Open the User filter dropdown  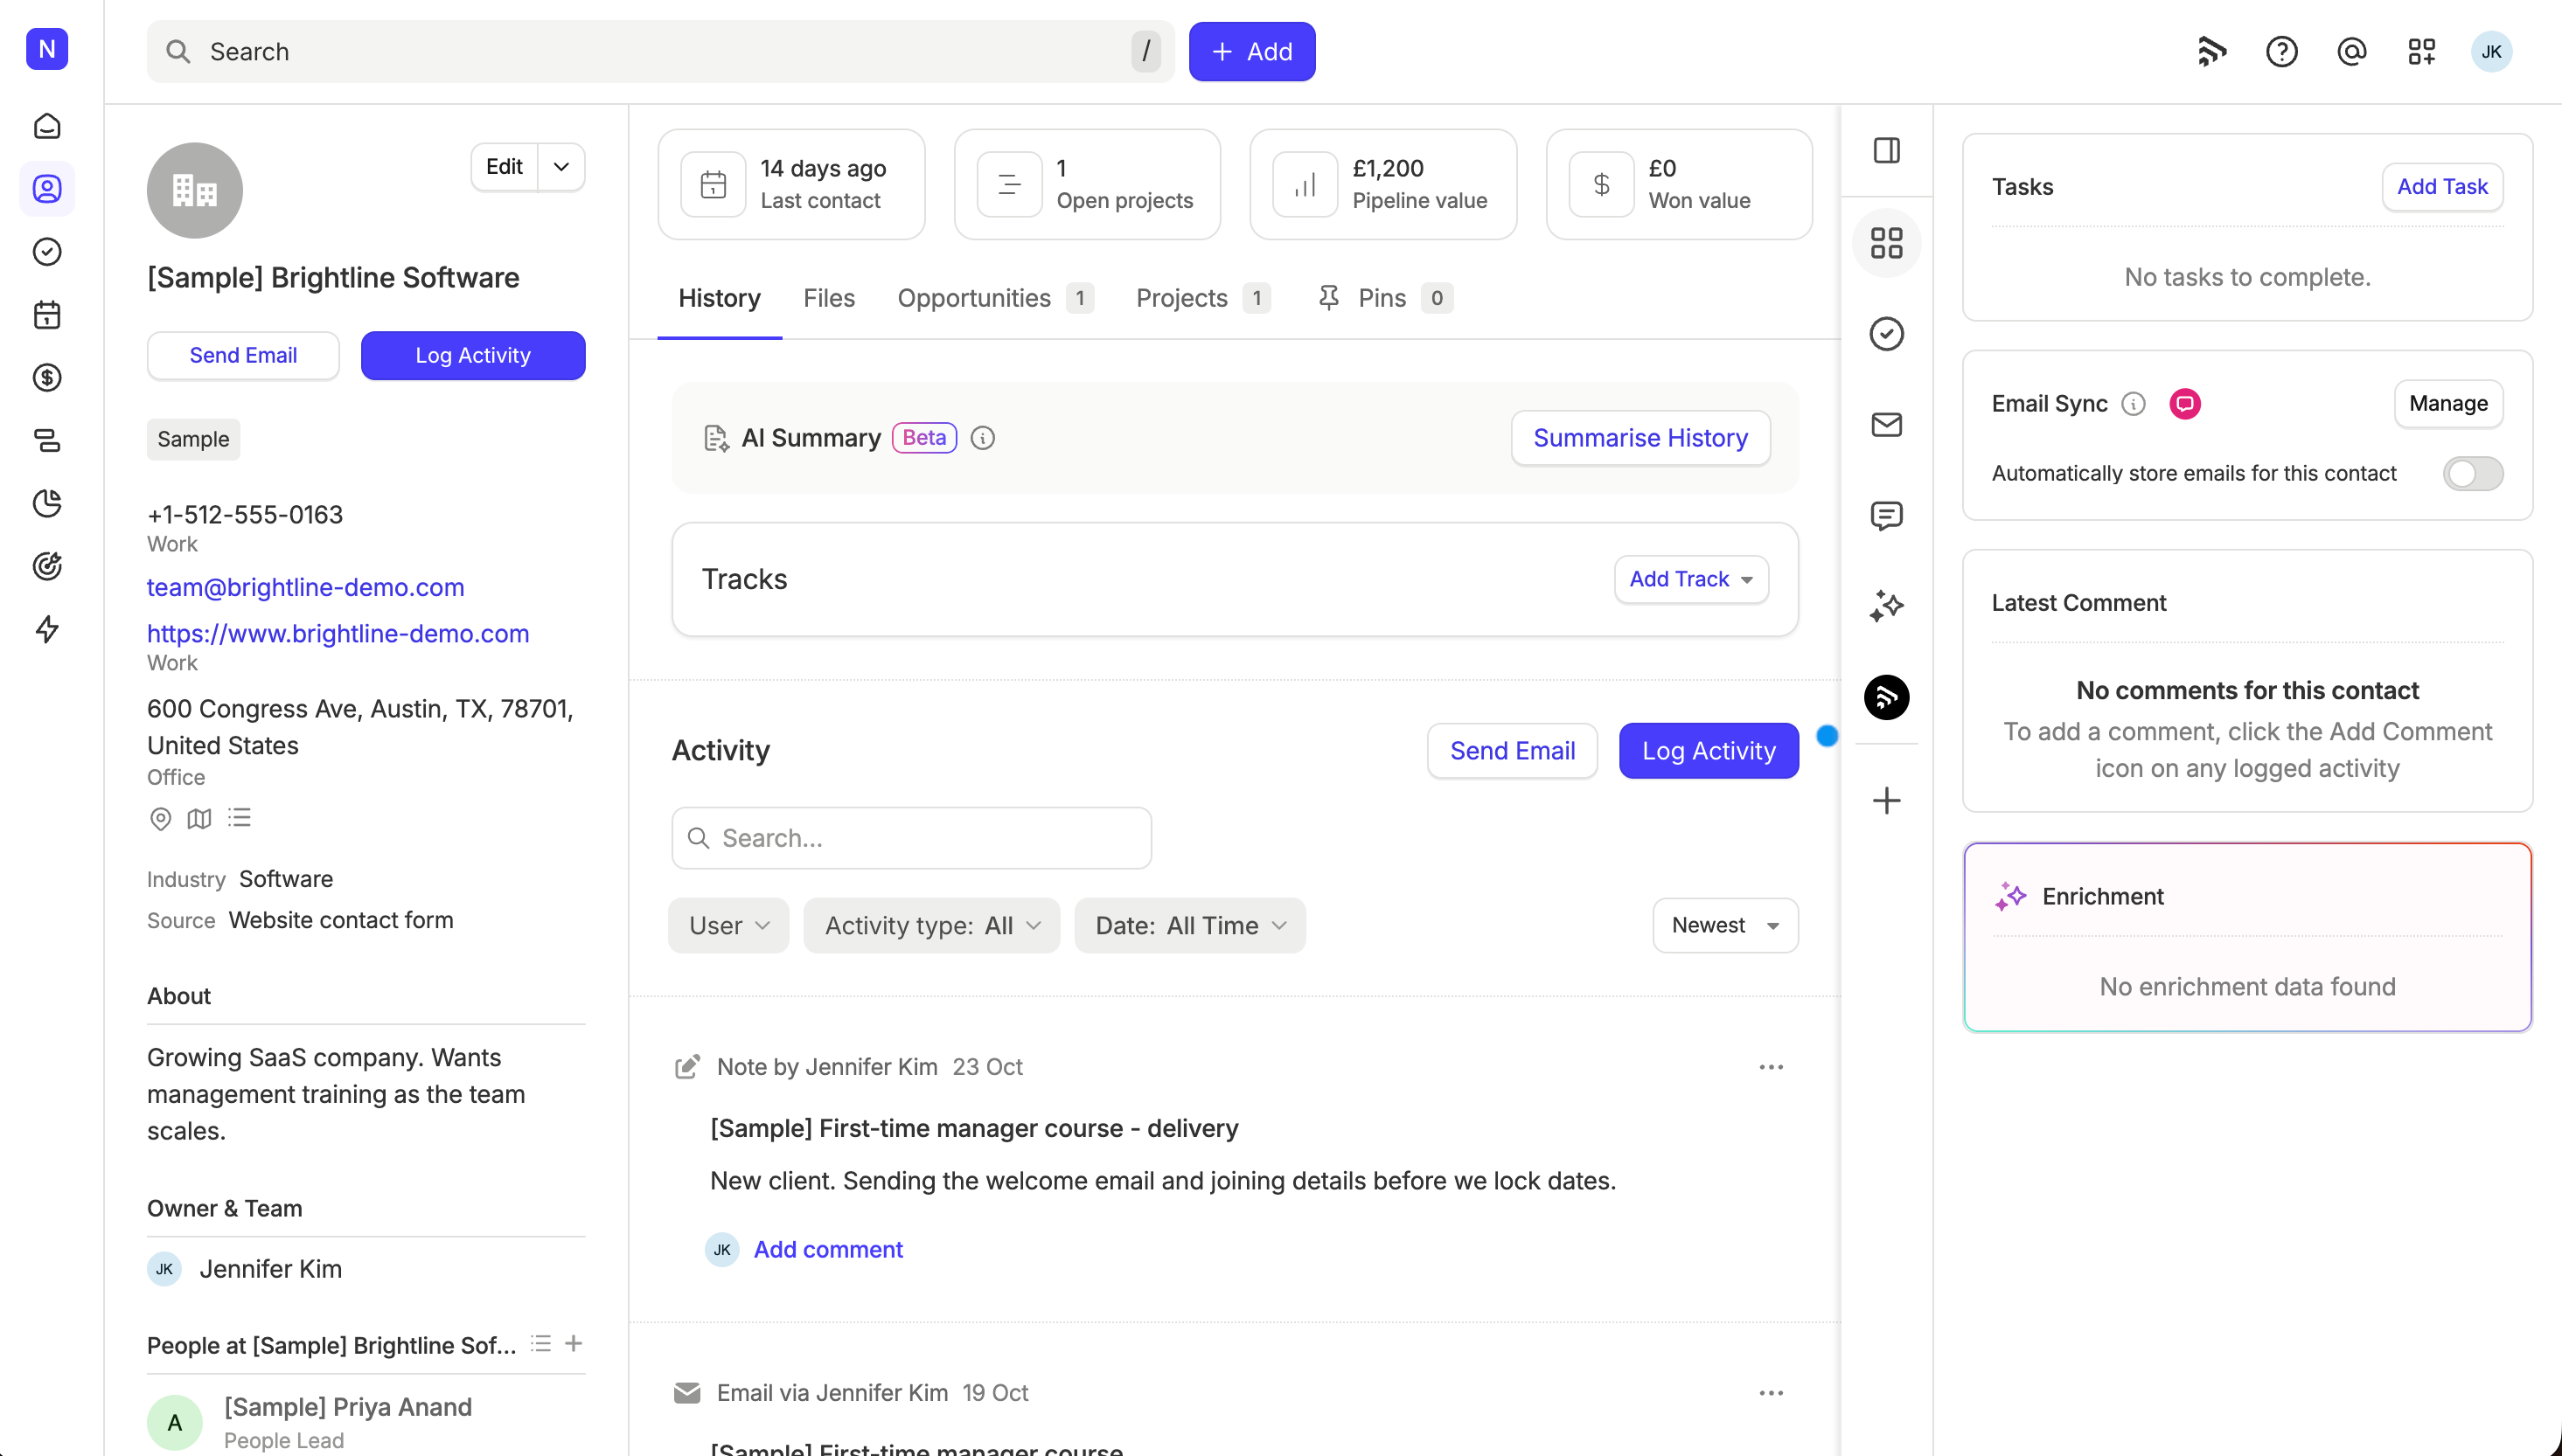[x=729, y=926]
